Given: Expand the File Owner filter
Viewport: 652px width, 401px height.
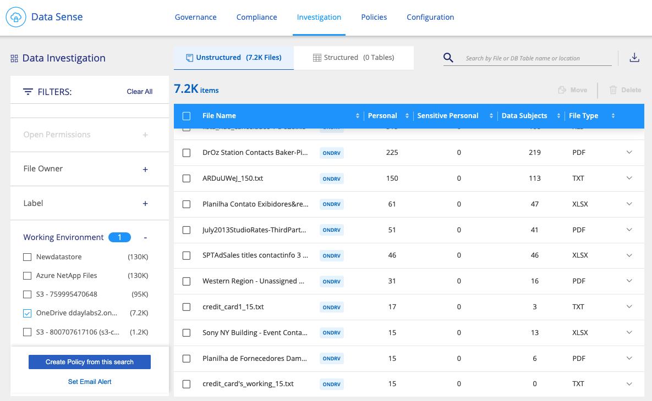Looking at the screenshot, I should click(145, 169).
